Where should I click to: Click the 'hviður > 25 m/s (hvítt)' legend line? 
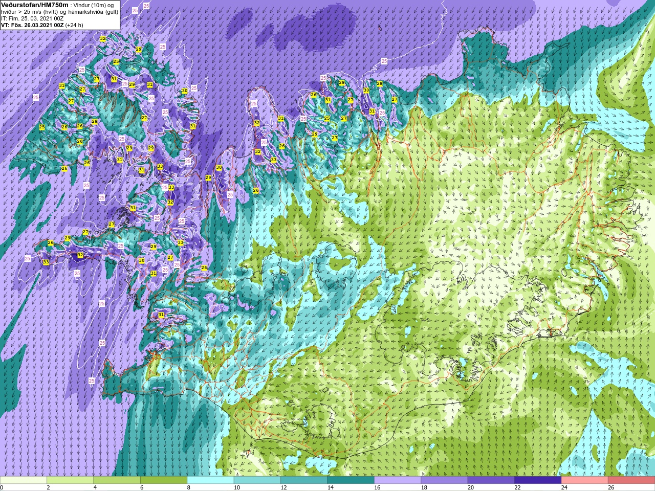[31, 12]
